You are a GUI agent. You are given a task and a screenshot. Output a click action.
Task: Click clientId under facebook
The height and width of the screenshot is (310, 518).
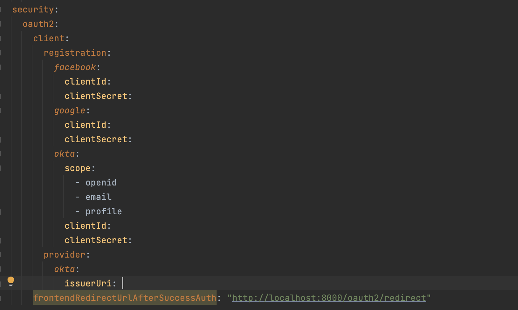point(85,82)
